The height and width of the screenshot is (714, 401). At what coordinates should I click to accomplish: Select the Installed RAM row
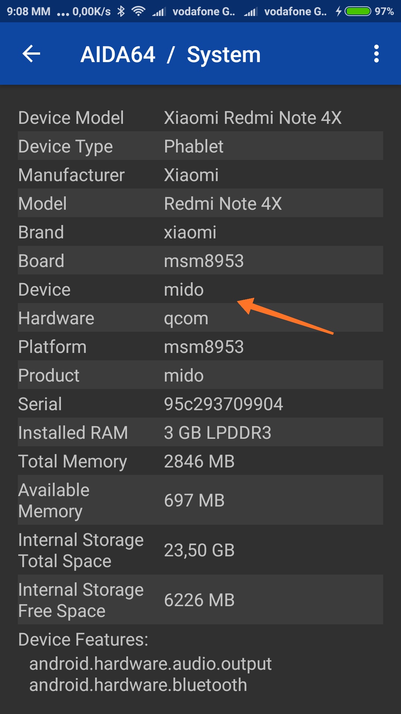point(200,432)
